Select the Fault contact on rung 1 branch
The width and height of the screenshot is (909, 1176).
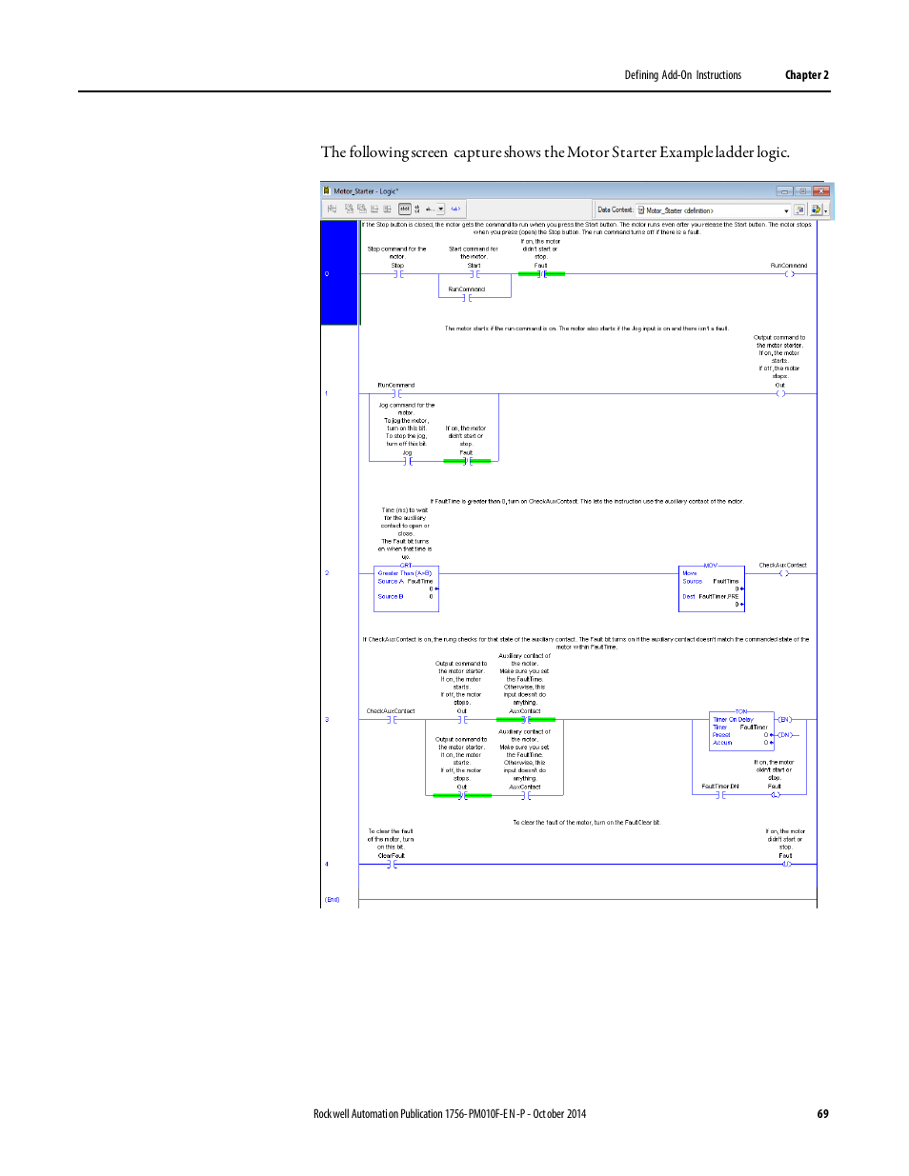pyautogui.click(x=467, y=460)
